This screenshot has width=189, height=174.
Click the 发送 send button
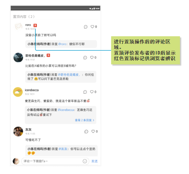click(94, 161)
